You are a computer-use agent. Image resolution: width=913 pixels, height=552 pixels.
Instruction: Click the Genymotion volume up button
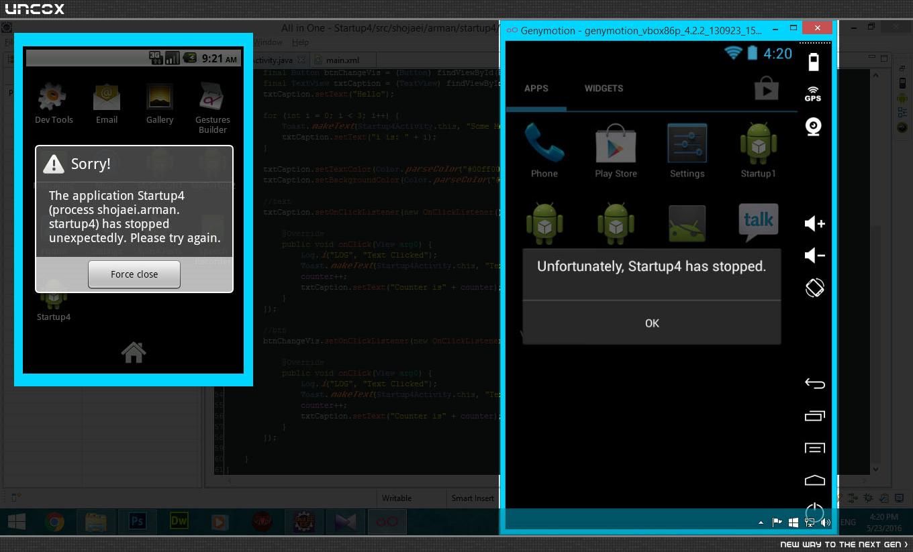(x=814, y=223)
